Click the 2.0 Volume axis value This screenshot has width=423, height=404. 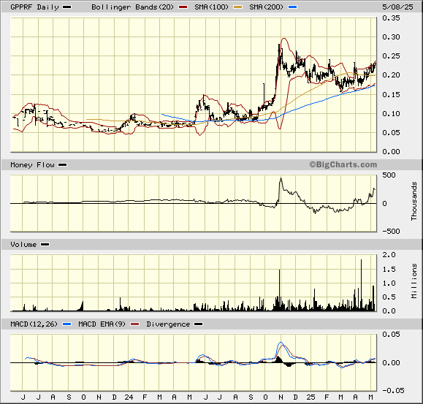pyautogui.click(x=389, y=254)
